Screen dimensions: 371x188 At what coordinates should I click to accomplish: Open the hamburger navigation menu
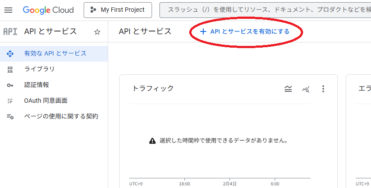pyautogui.click(x=8, y=10)
